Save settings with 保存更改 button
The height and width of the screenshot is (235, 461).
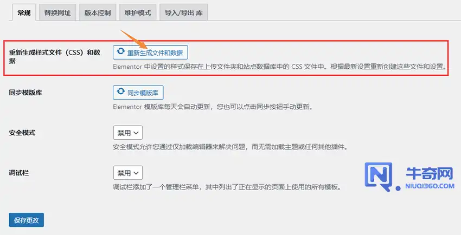pyautogui.click(x=27, y=220)
